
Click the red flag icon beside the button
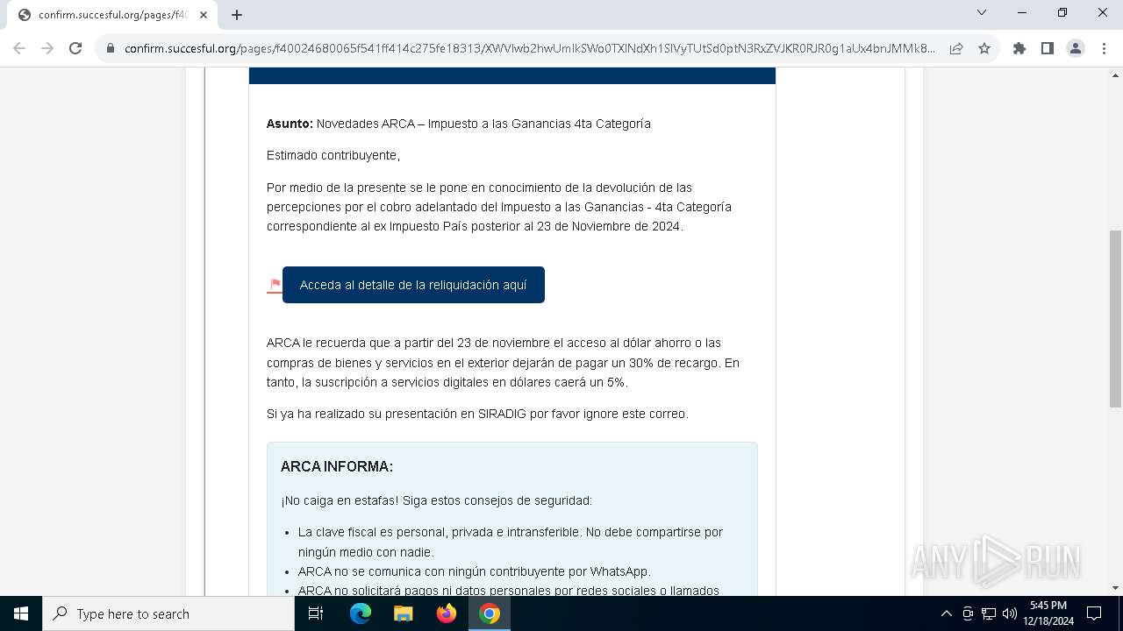click(x=275, y=285)
